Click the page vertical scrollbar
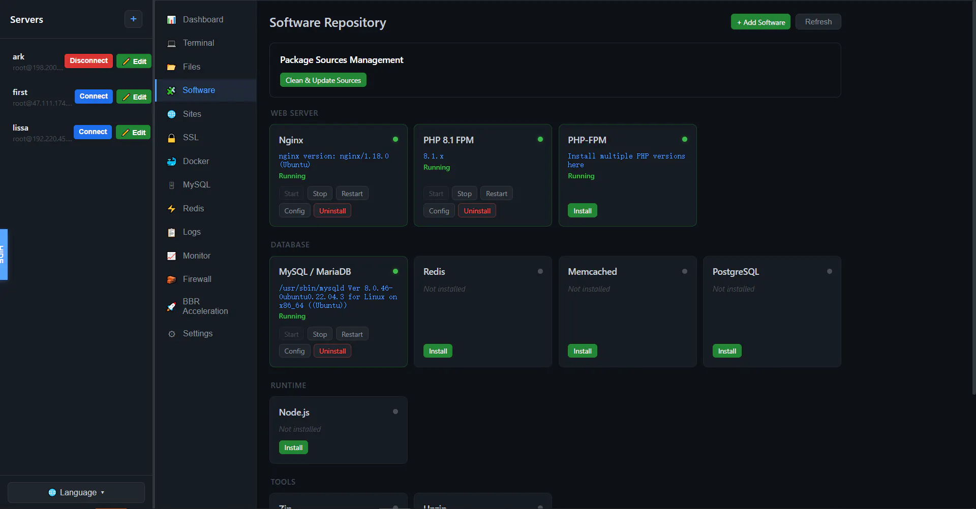 (973, 198)
